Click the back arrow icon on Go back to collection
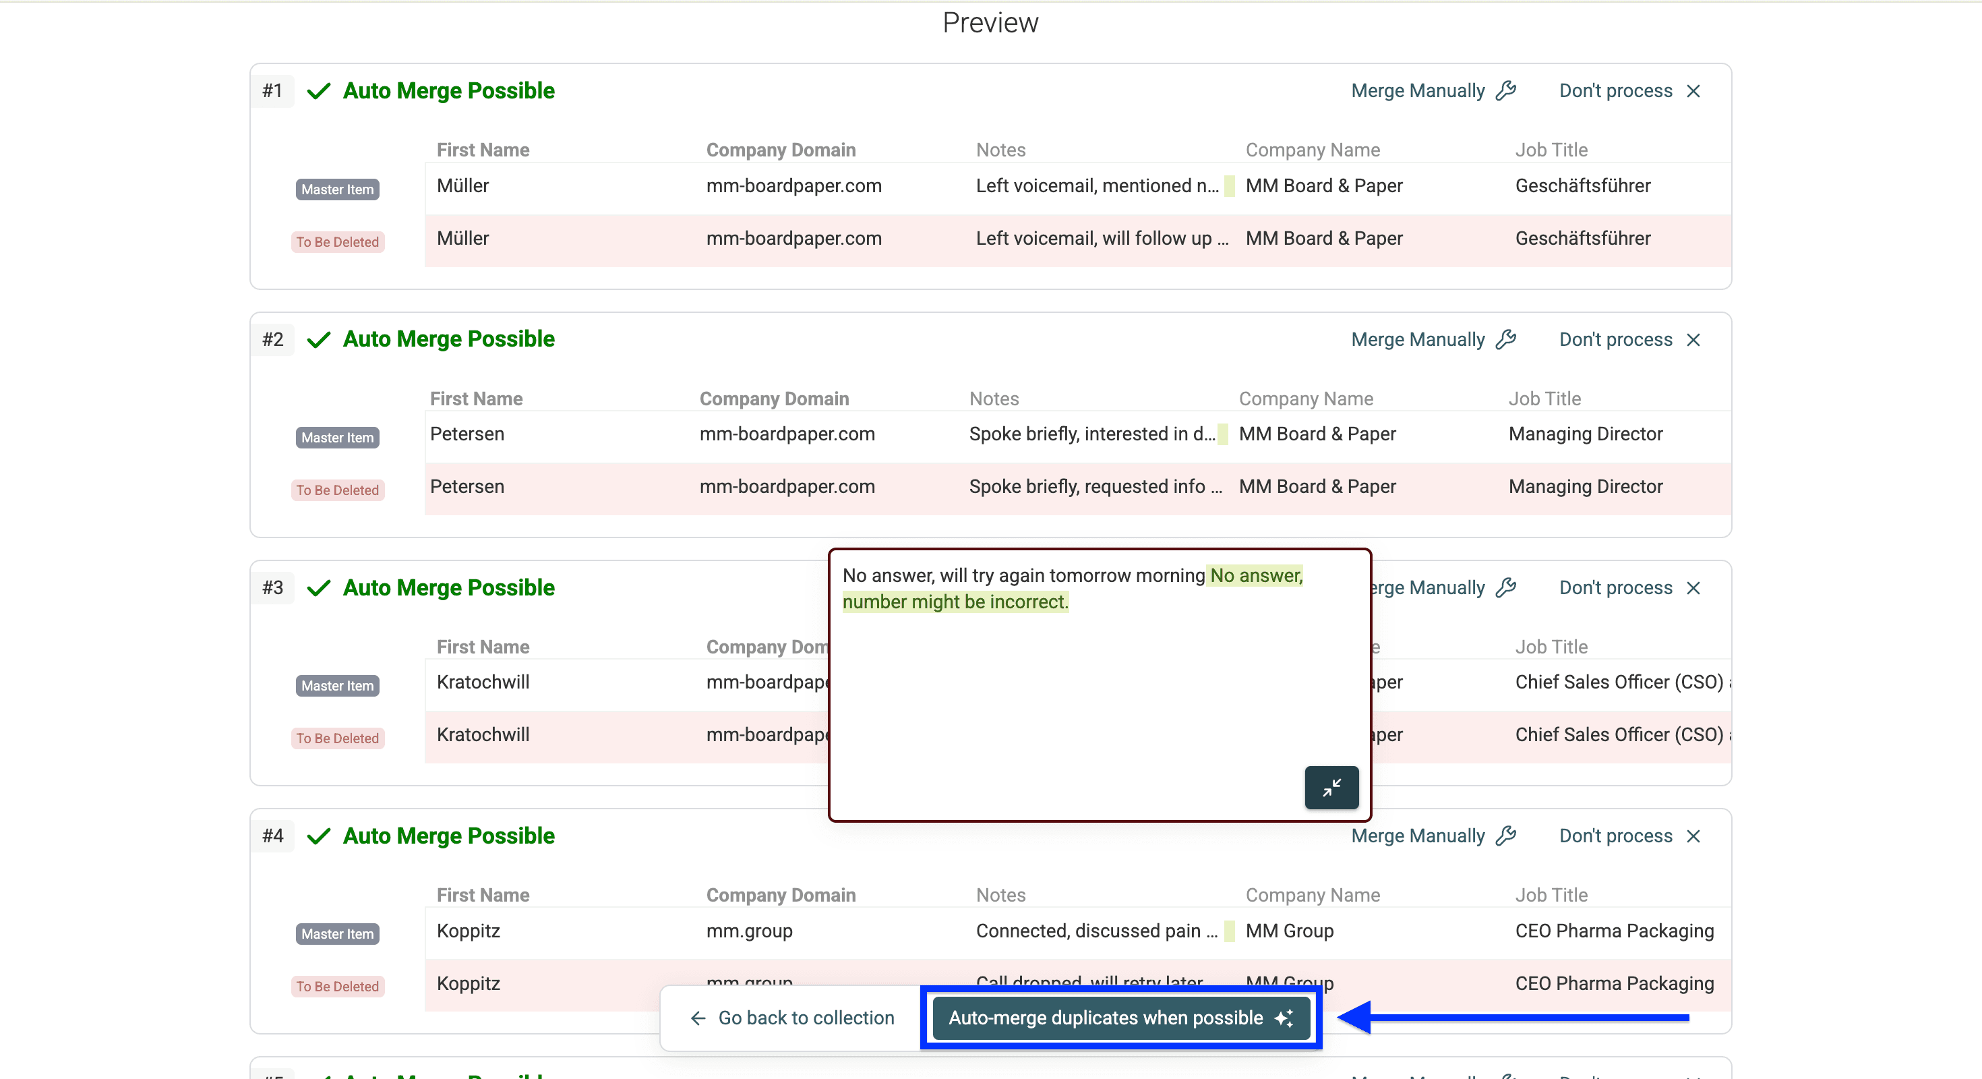This screenshot has height=1079, width=1982. click(697, 1018)
